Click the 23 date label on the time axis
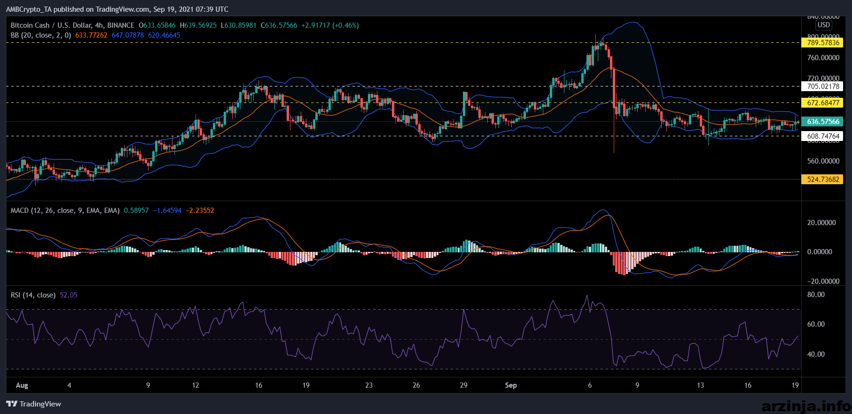This screenshot has width=852, height=414. [369, 385]
